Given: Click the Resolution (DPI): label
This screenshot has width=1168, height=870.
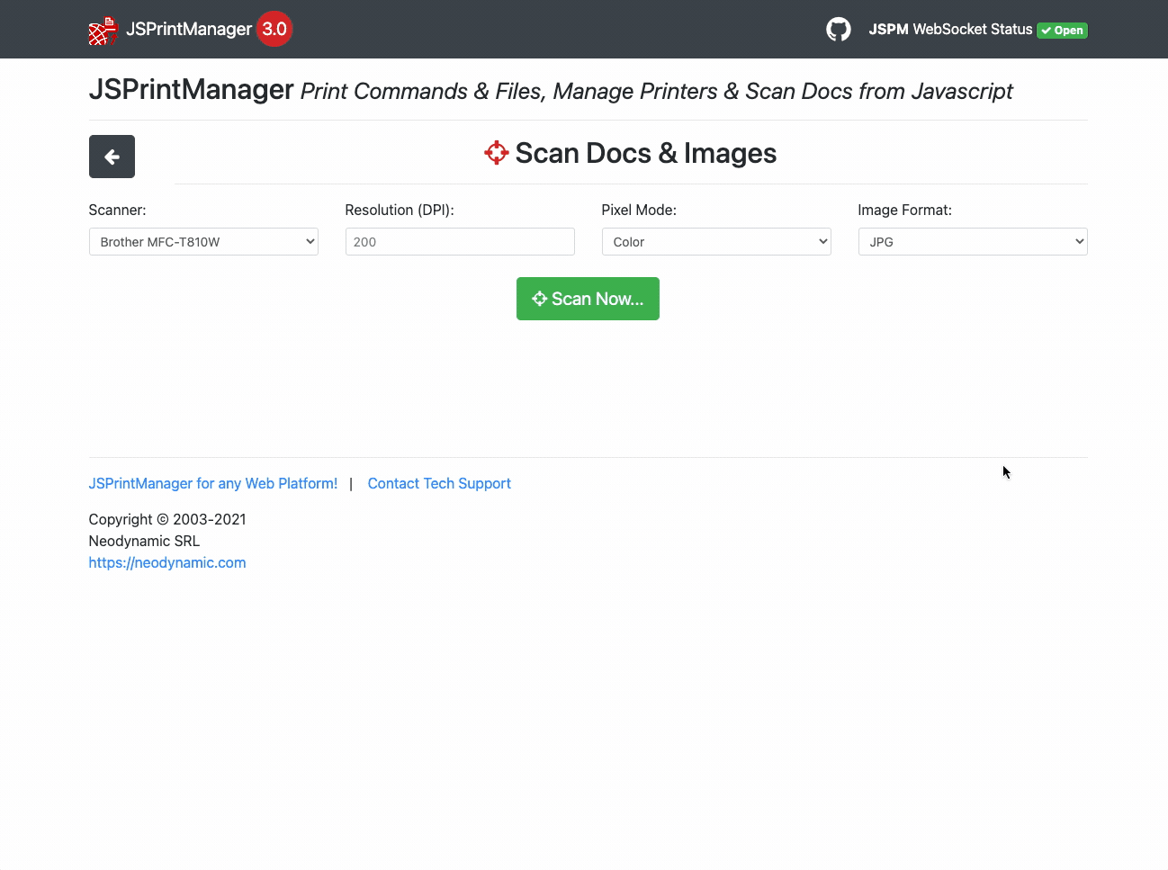Looking at the screenshot, I should pos(400,210).
